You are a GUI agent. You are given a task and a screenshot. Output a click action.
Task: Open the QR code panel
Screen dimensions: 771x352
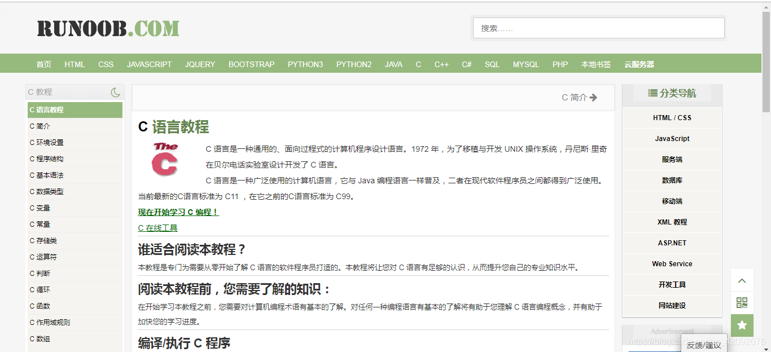(x=742, y=303)
